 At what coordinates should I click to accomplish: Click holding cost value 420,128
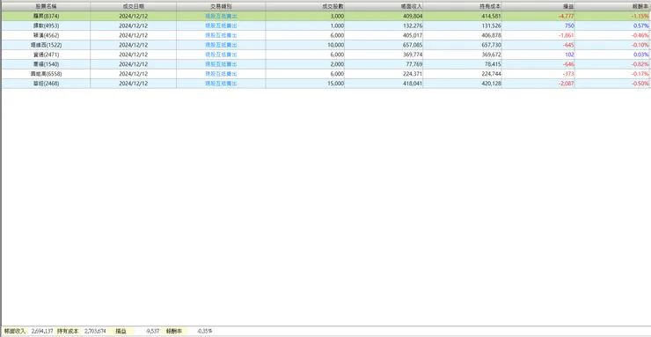tap(492, 84)
